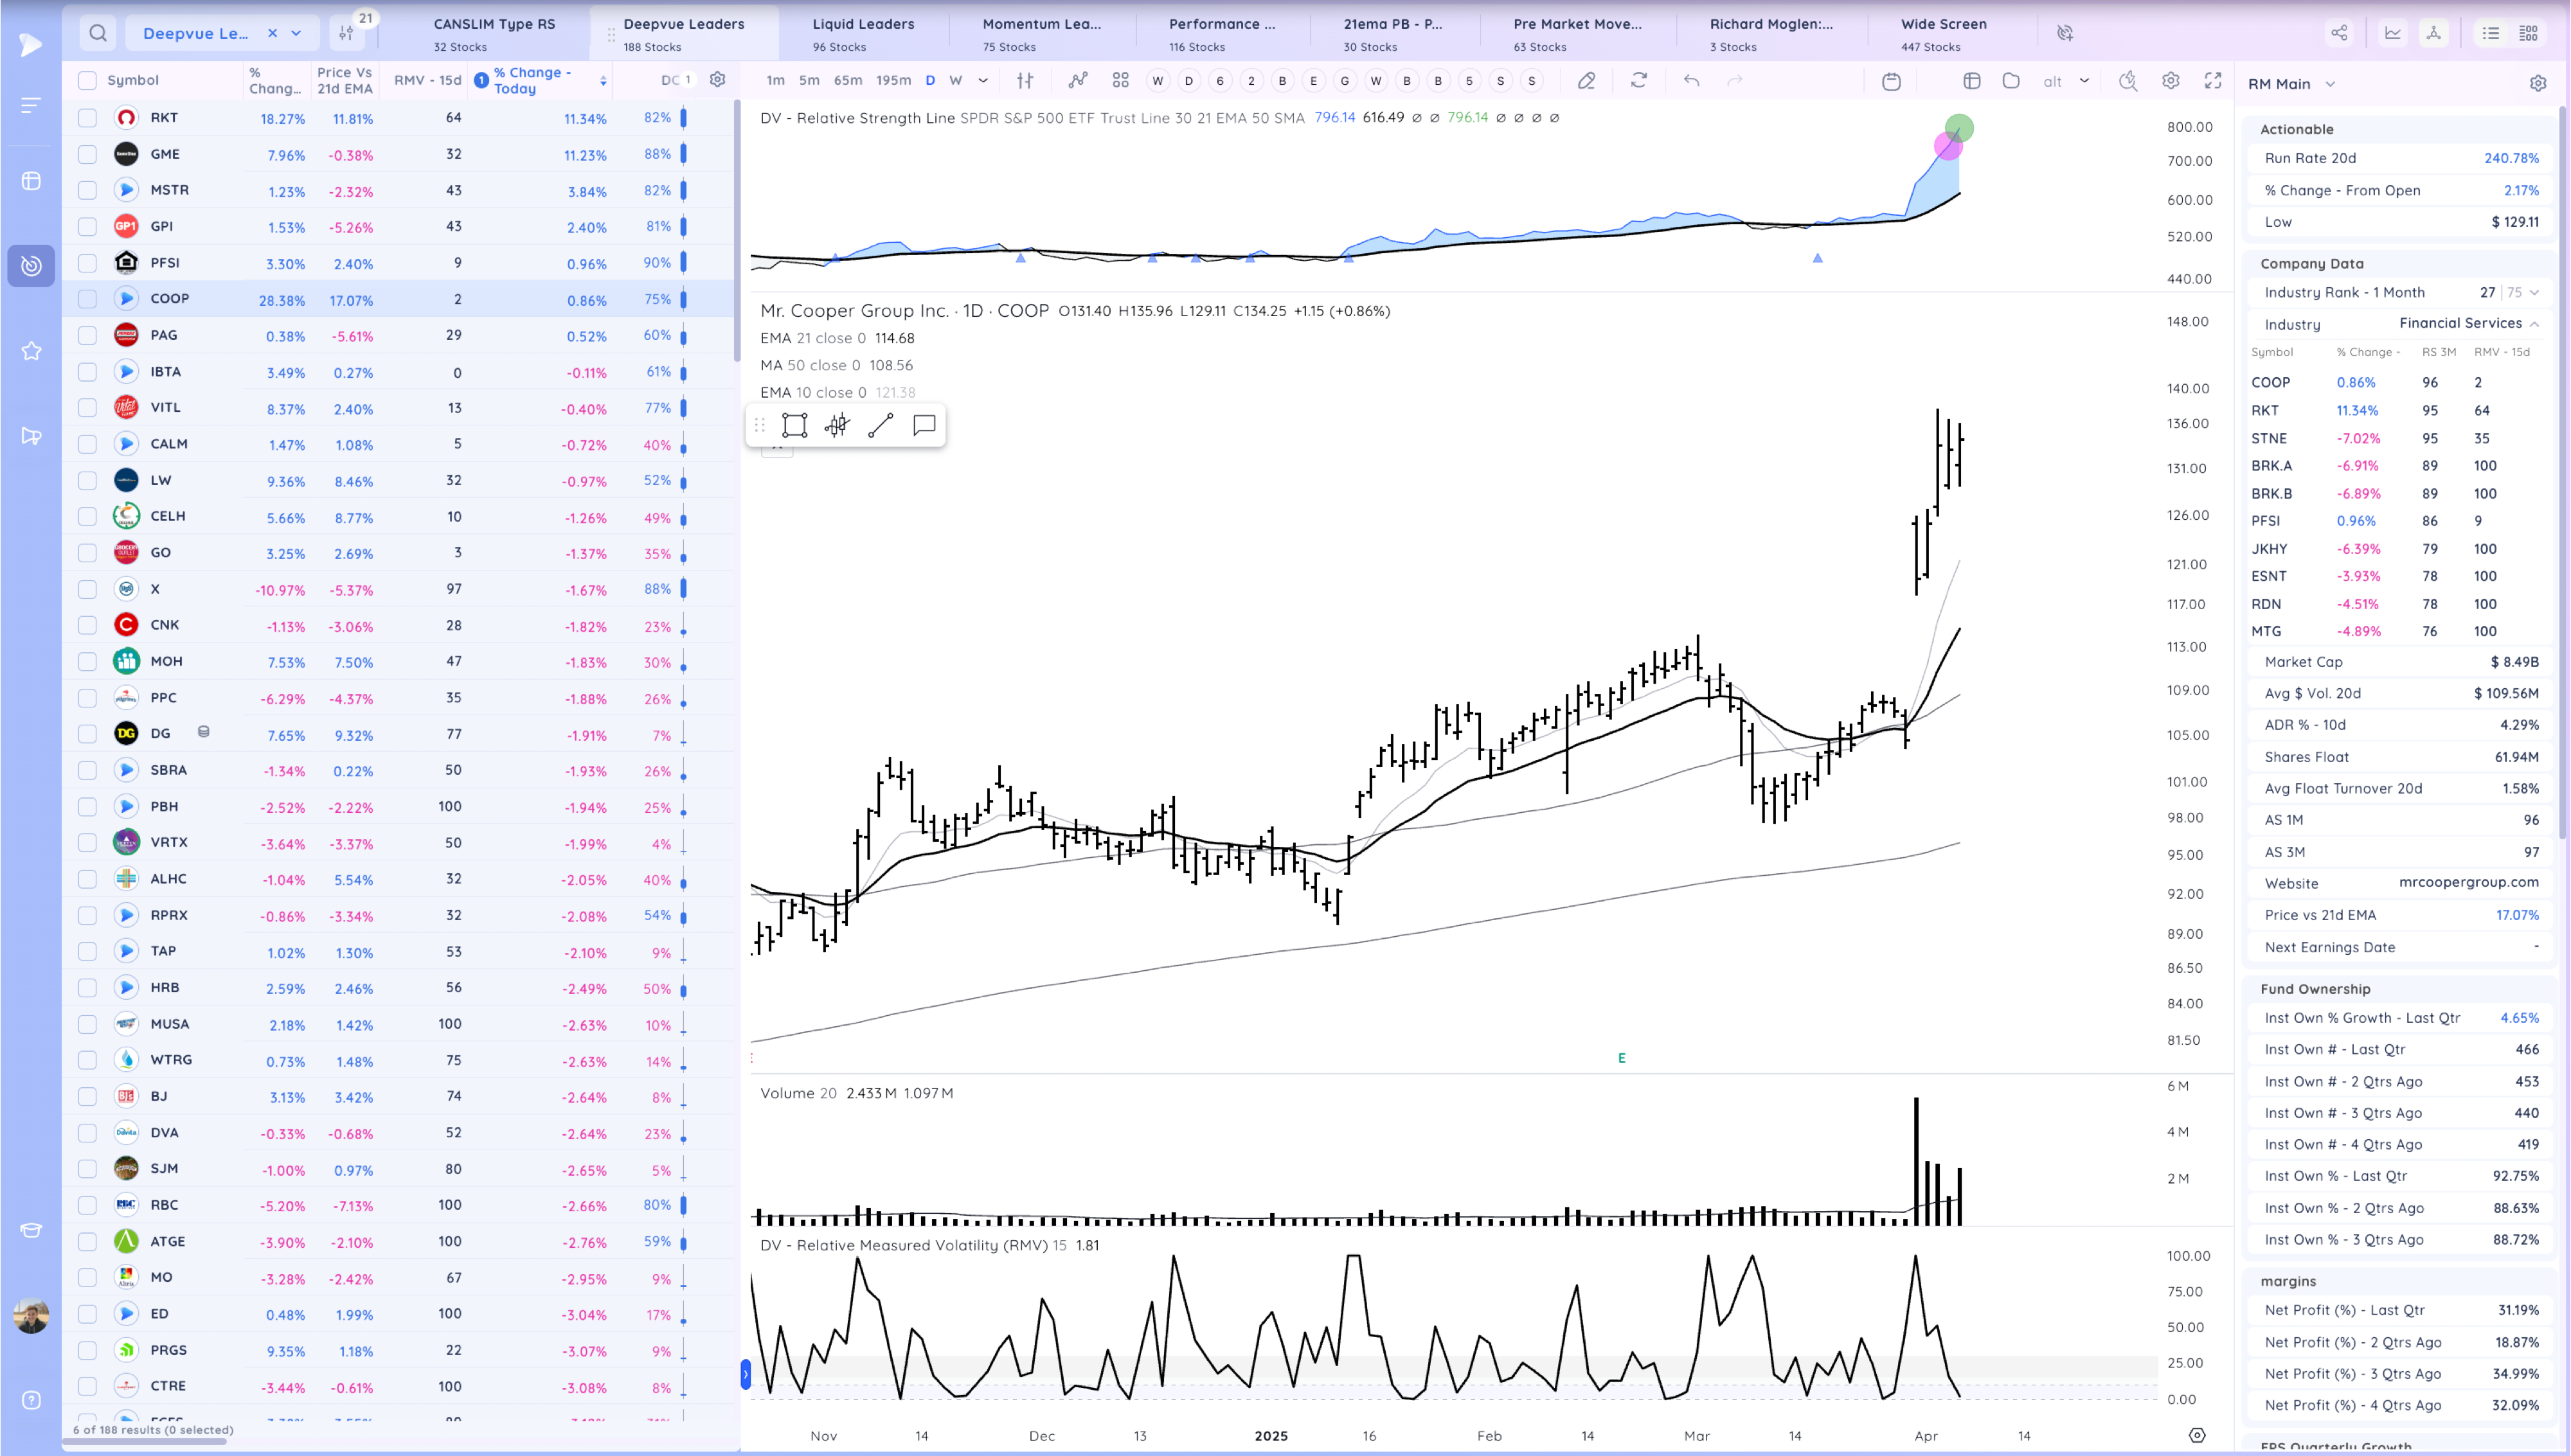Viewport: 2571px width, 1456px height.
Task: Open the folder icon in chart toolbar
Action: click(2011, 81)
